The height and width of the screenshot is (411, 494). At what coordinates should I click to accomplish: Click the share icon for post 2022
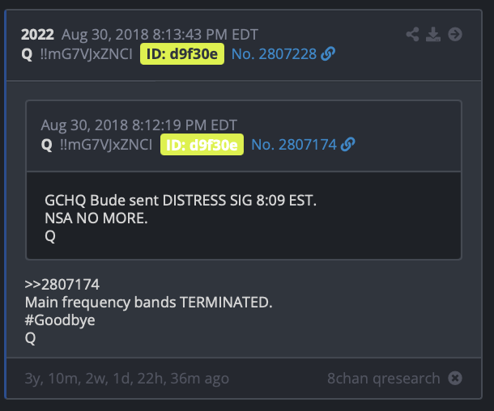[412, 34]
